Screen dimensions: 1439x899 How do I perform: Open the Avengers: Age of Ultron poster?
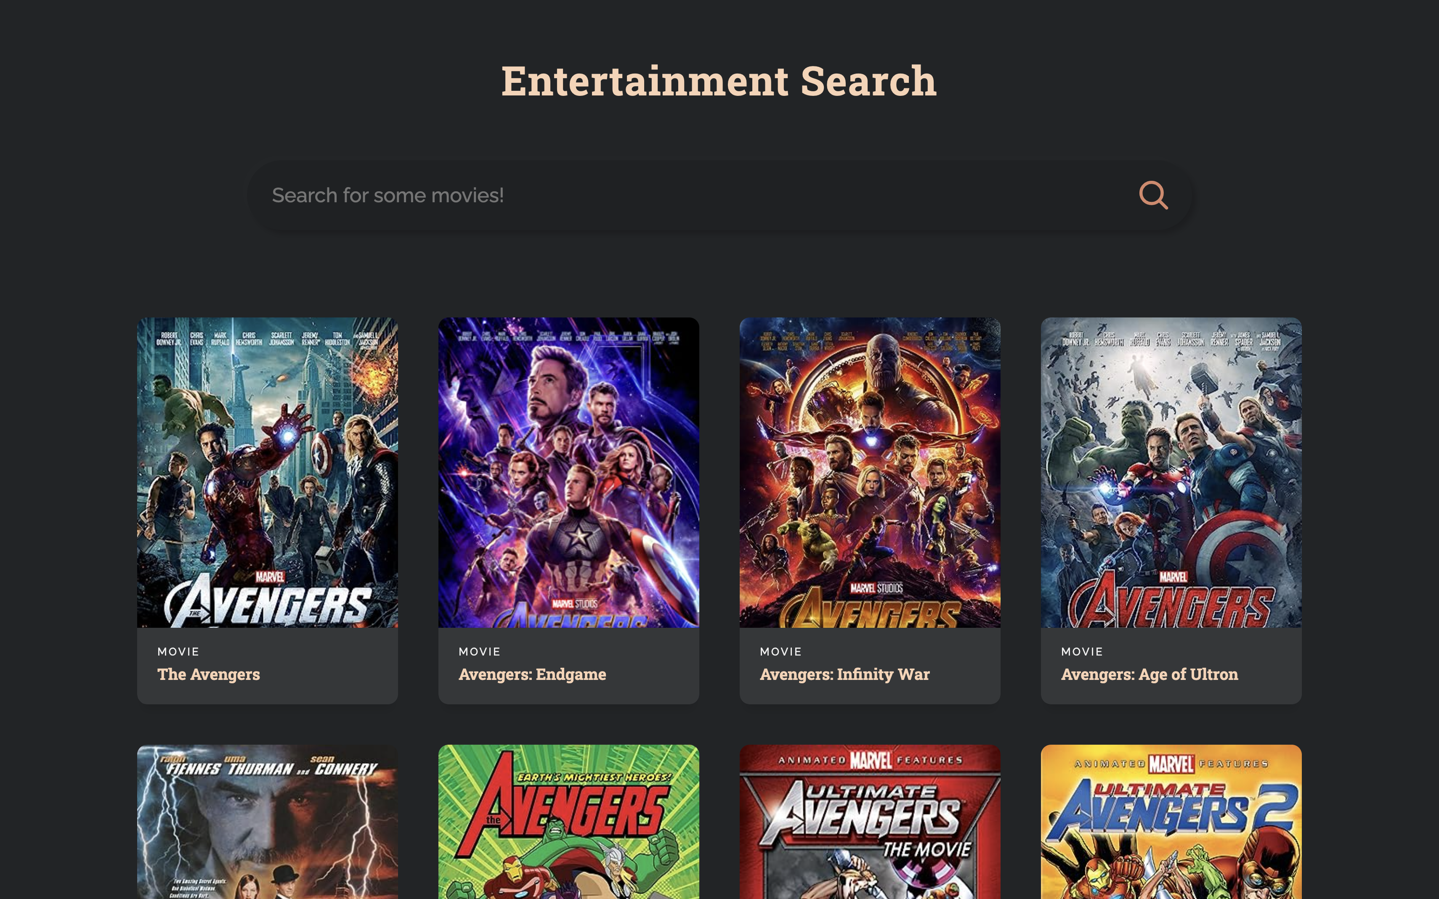1171,472
